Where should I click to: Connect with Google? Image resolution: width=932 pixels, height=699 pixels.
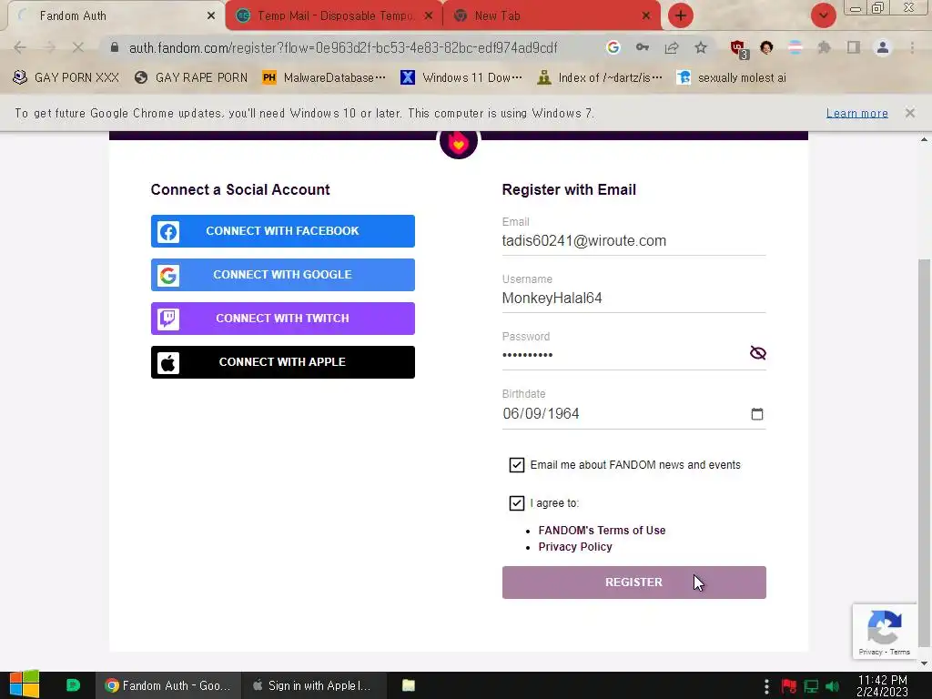pos(283,275)
